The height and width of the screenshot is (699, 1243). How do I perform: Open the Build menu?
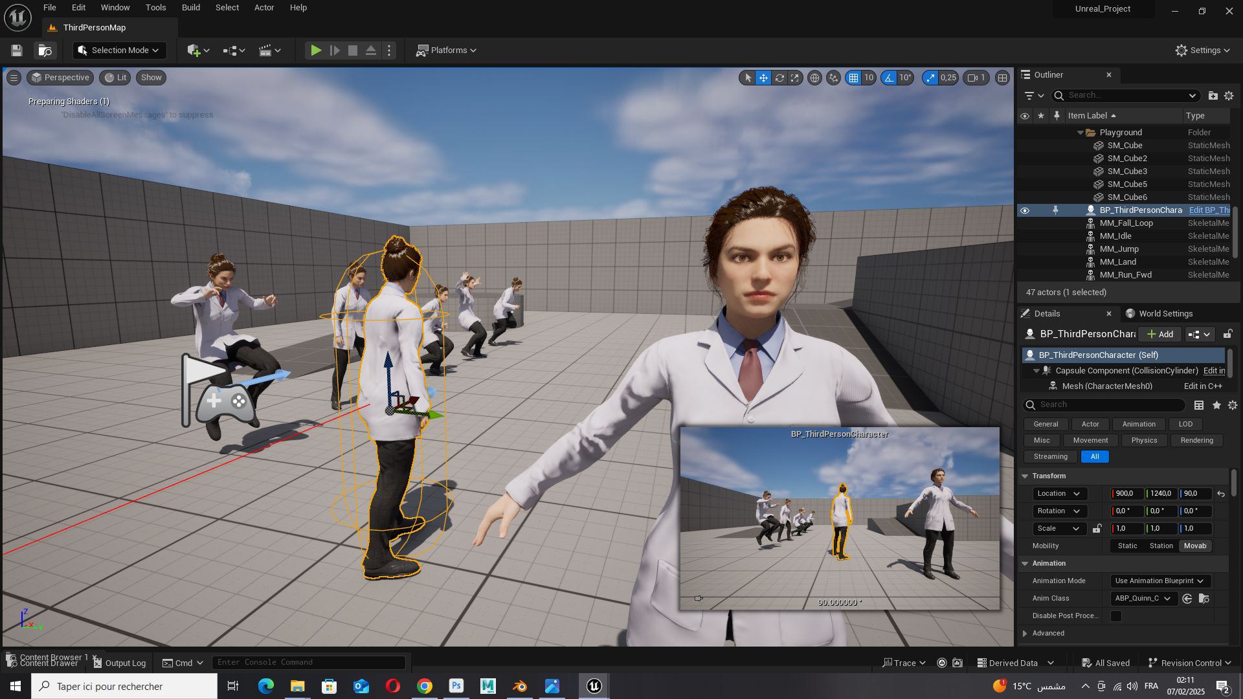190,8
